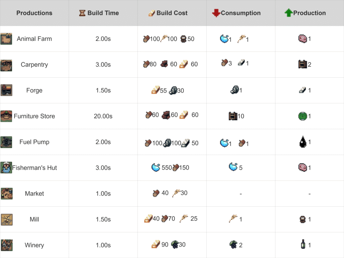Click the Forge building icon
Viewport: 344px width, 258px height.
(6, 90)
